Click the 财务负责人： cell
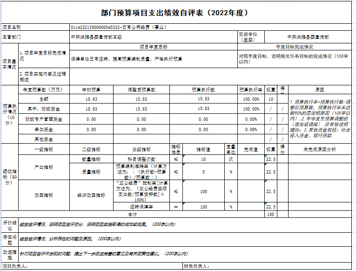 click(267, 266)
